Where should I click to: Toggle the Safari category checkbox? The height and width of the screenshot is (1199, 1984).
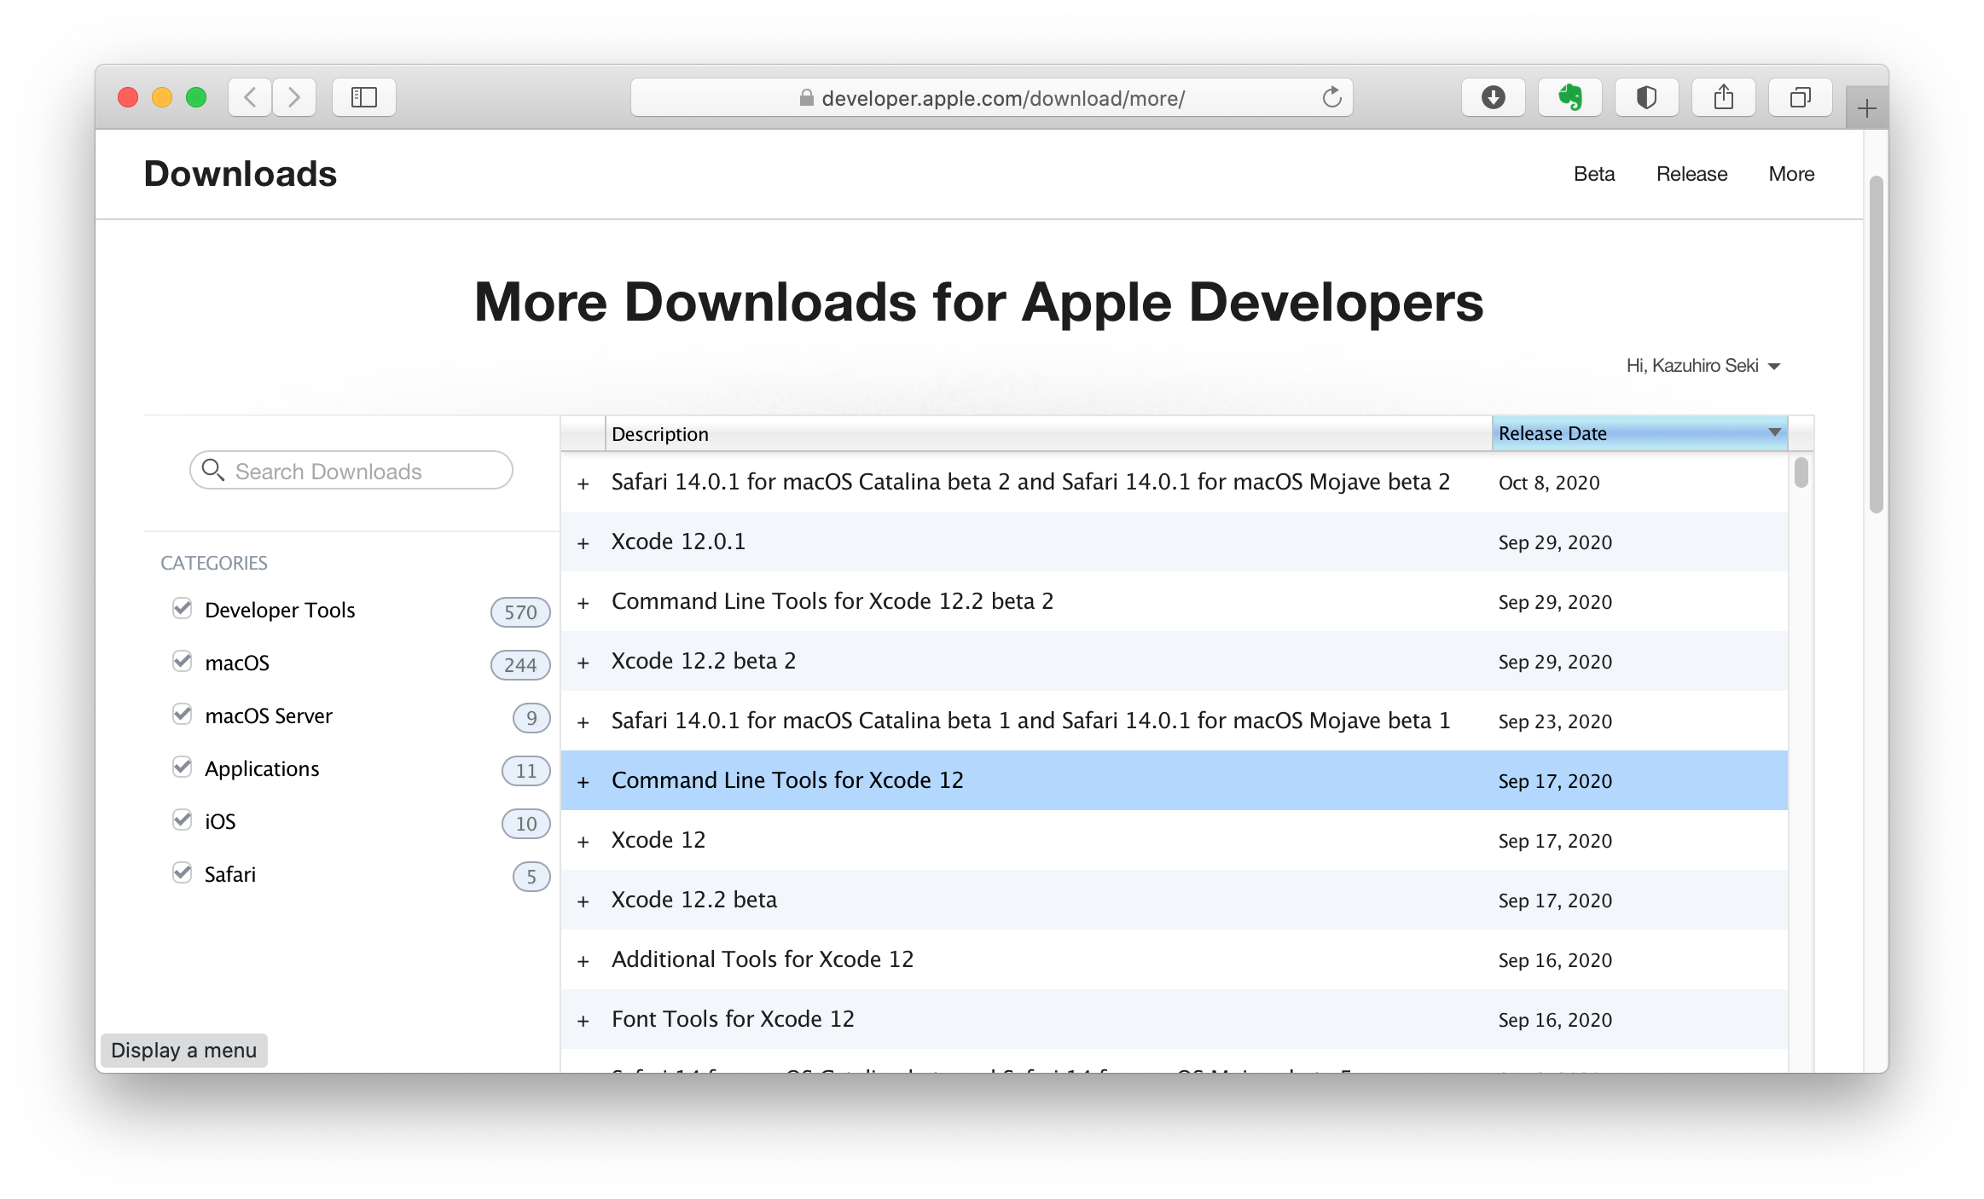[x=182, y=873]
